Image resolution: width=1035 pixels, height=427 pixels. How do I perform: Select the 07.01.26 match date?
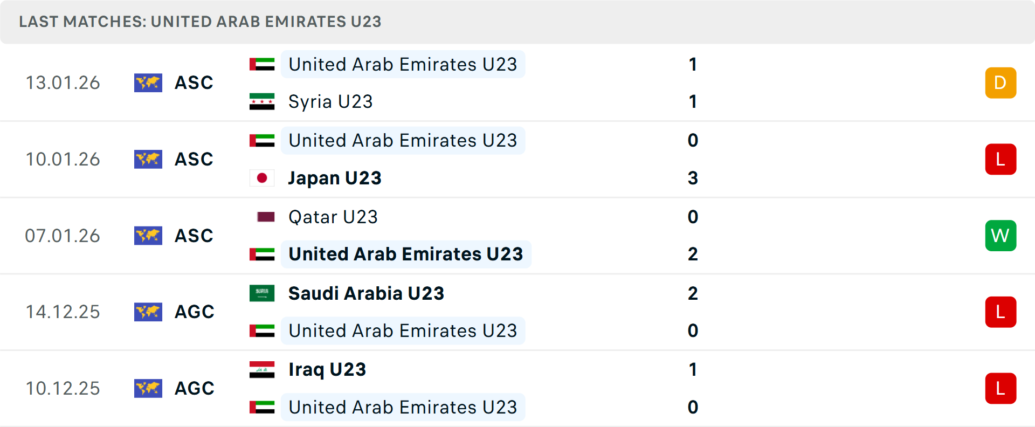tap(63, 236)
